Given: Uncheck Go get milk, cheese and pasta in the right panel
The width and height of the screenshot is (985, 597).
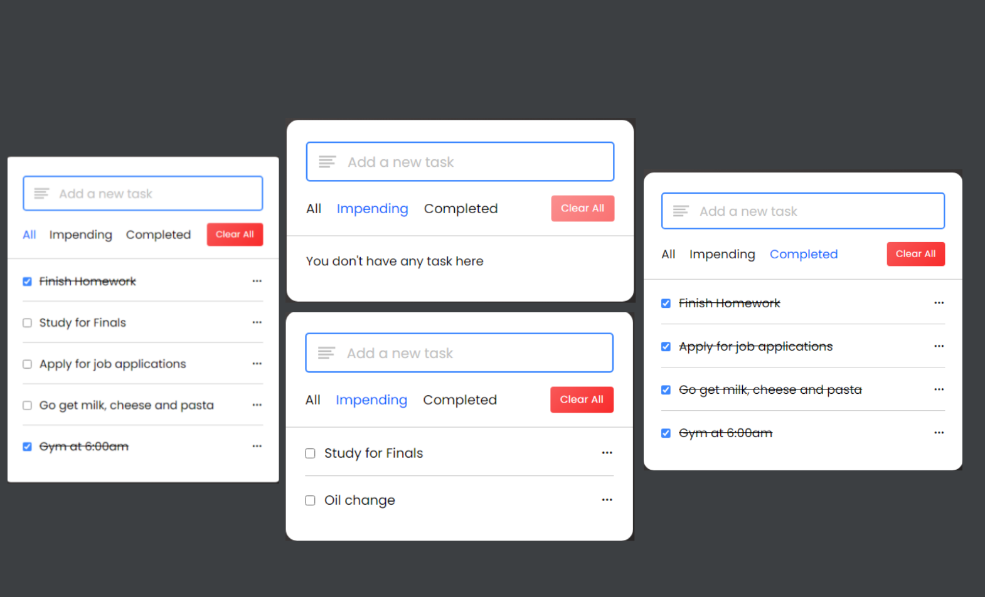Looking at the screenshot, I should point(666,390).
